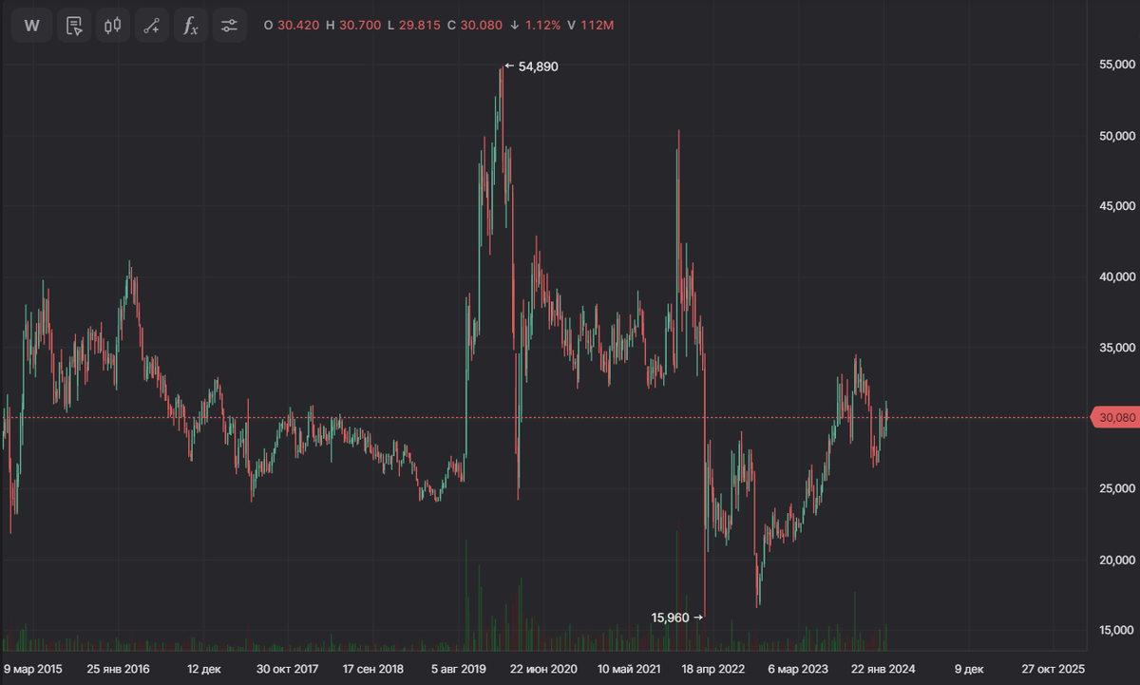Screen dimensions: 1140x685
Task: Click the 15,000 price axis label
Action: [1116, 630]
